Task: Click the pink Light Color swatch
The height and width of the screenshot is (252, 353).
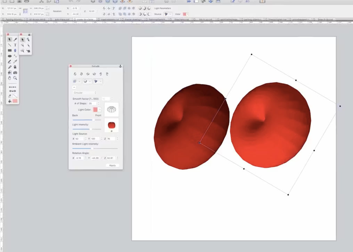Action: [95, 109]
